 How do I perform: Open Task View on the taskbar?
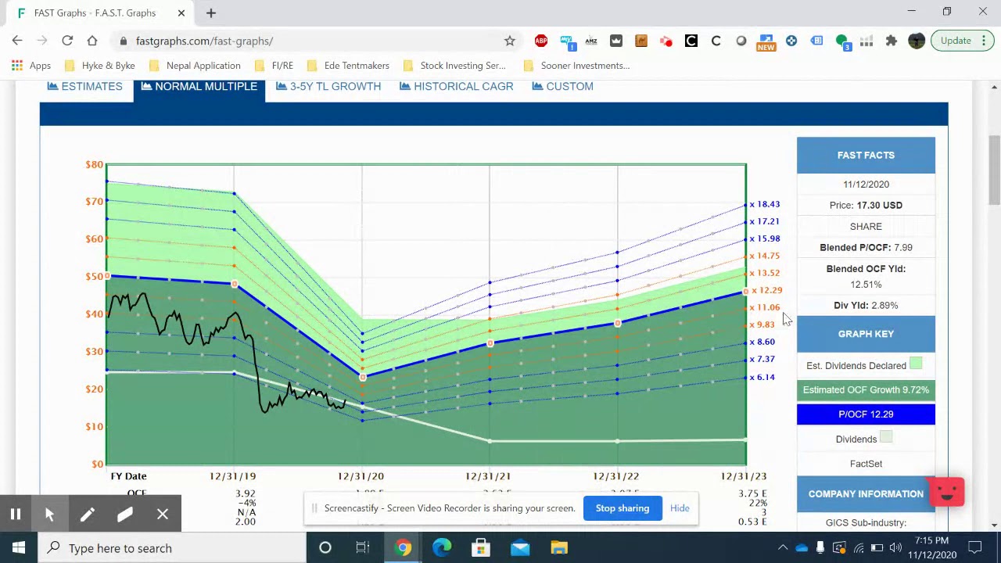[363, 548]
